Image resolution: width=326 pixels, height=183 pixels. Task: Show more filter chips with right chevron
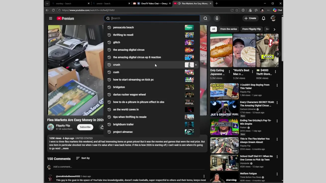pos(274,29)
